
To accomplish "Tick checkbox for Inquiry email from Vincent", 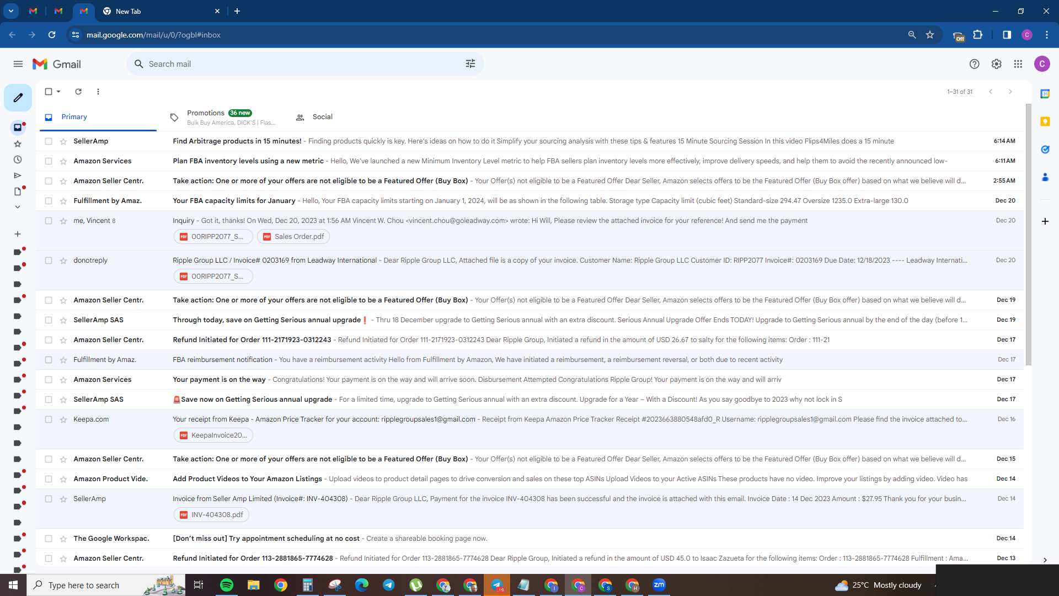I will 49,221.
